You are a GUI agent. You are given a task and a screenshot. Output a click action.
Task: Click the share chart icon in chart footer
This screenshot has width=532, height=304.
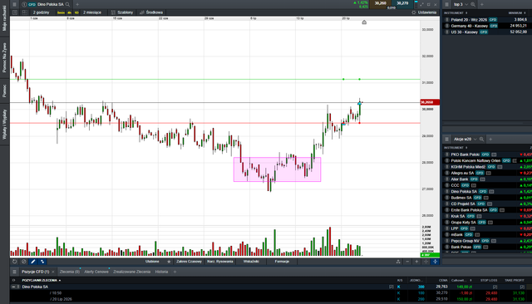click(x=398, y=262)
